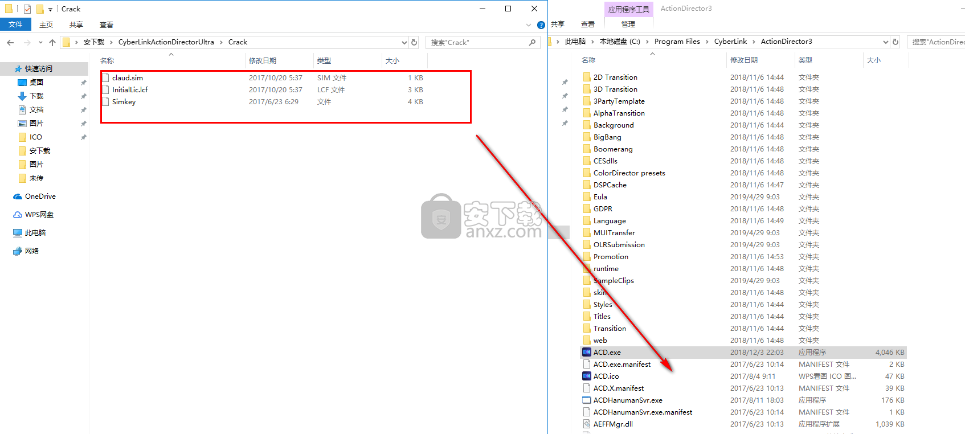The height and width of the screenshot is (434, 965).
Task: Open Quick Access Toolbar customize dropdown
Action: 50,9
